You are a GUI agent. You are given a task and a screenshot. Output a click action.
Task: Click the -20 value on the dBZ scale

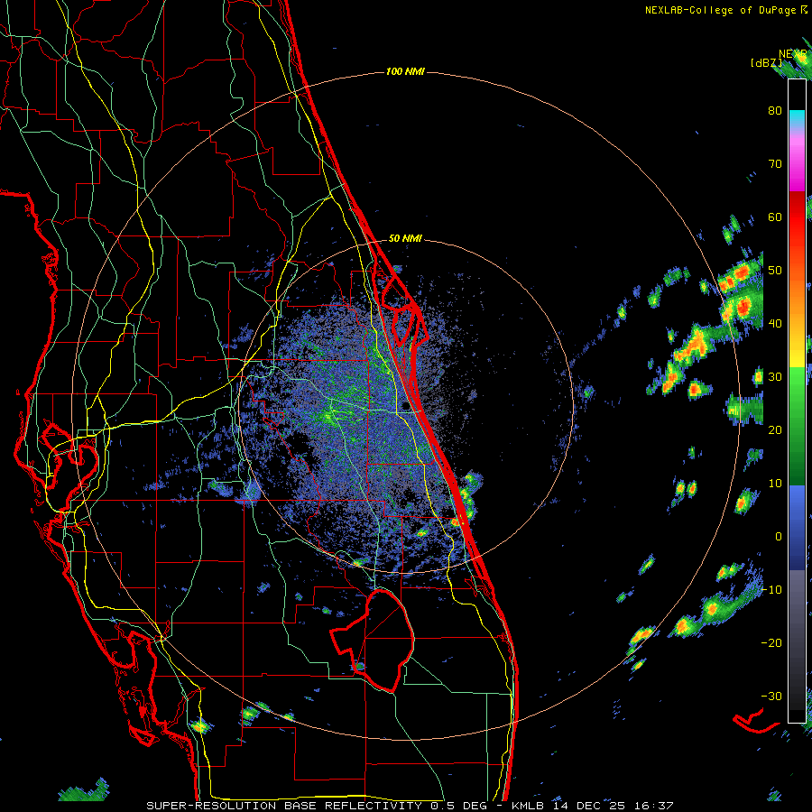(771, 642)
